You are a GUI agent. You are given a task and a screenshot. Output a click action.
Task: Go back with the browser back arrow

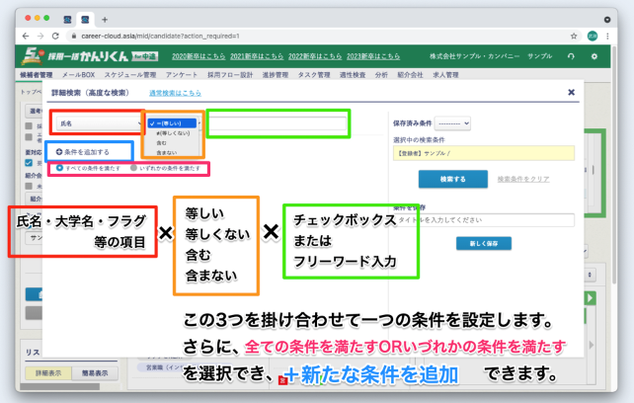pyautogui.click(x=26, y=36)
